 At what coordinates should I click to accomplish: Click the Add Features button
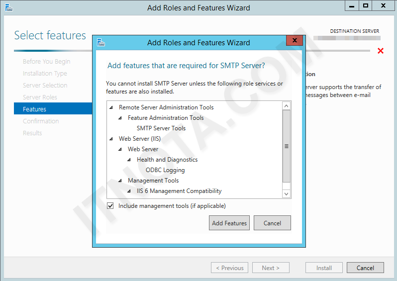click(229, 223)
